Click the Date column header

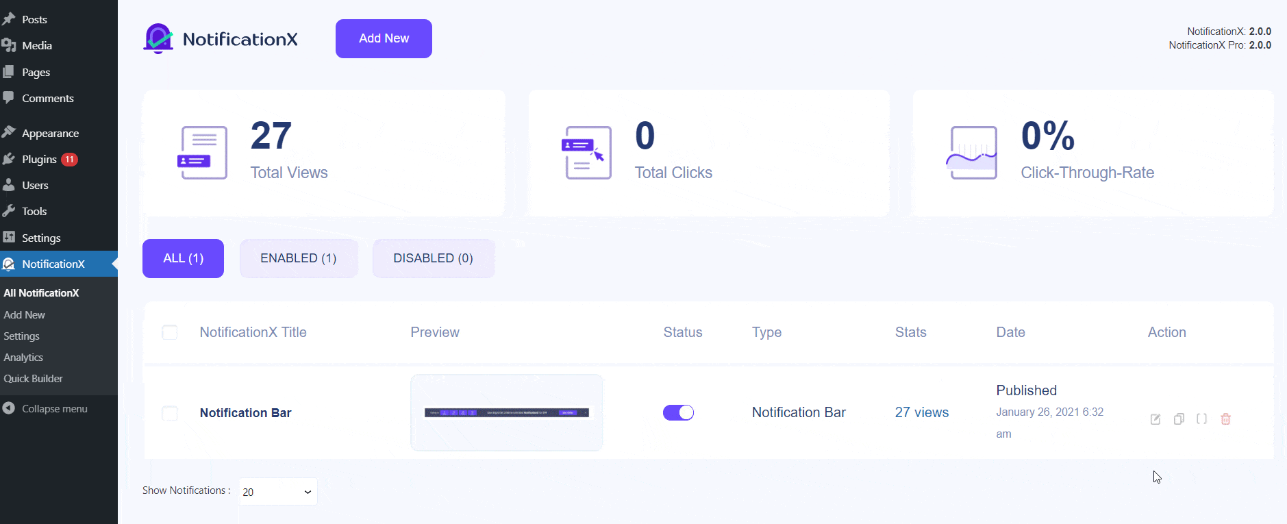[1011, 332]
